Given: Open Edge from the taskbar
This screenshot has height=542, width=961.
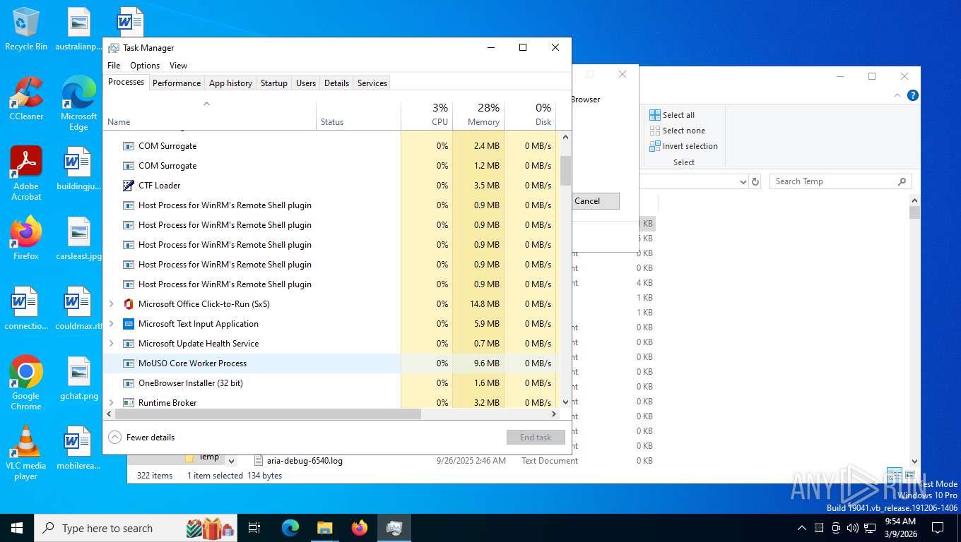Looking at the screenshot, I should [x=290, y=528].
